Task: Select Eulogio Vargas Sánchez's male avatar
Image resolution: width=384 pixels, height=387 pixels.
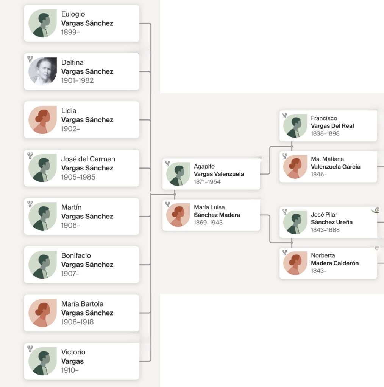Action: pyautogui.click(x=42, y=23)
